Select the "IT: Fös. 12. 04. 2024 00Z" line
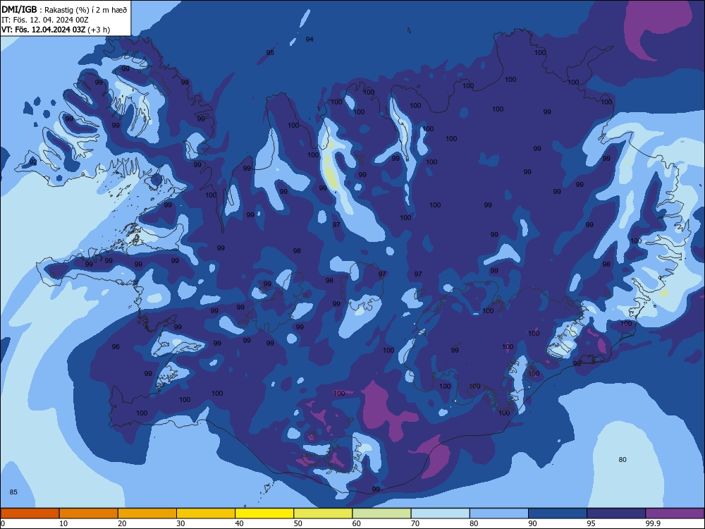The image size is (705, 529). click(45, 20)
